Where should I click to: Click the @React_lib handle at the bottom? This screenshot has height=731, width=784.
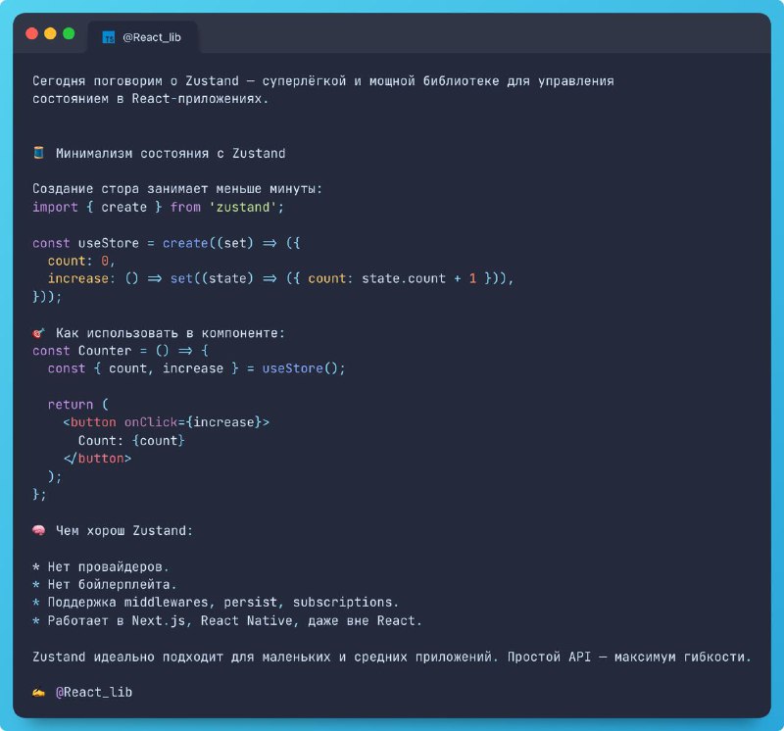[x=94, y=692]
